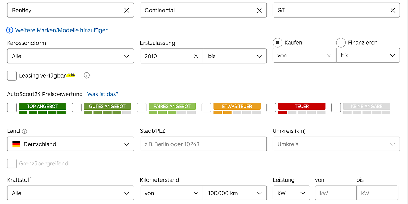Click the AutoScout24 Preisbewertung label
This screenshot has height=204, width=408.
(x=45, y=94)
